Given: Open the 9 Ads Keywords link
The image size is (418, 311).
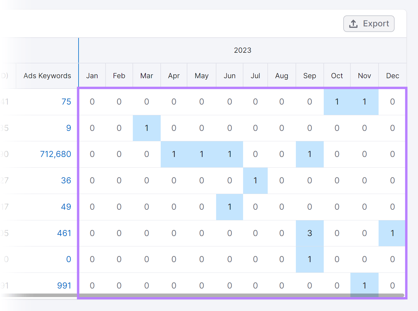Looking at the screenshot, I should [x=68, y=128].
